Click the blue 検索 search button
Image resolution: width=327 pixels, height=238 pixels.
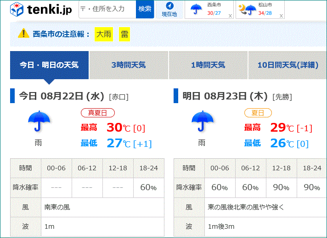pyautogui.click(x=145, y=9)
